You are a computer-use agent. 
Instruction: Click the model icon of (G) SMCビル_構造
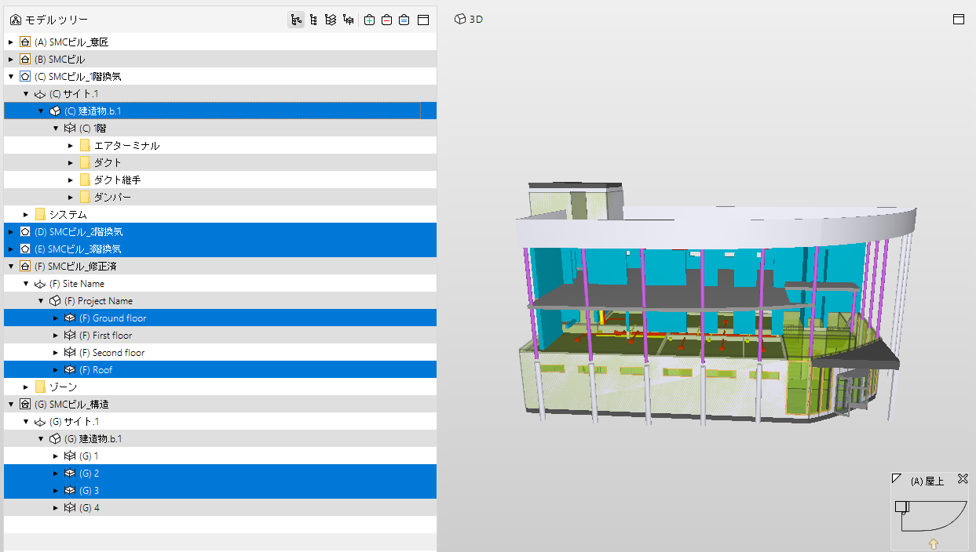(25, 404)
